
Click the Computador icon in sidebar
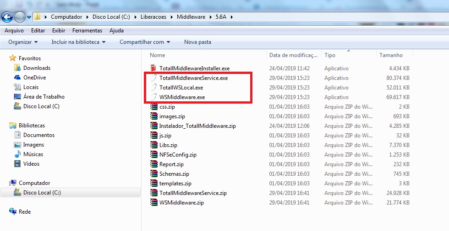[13, 183]
